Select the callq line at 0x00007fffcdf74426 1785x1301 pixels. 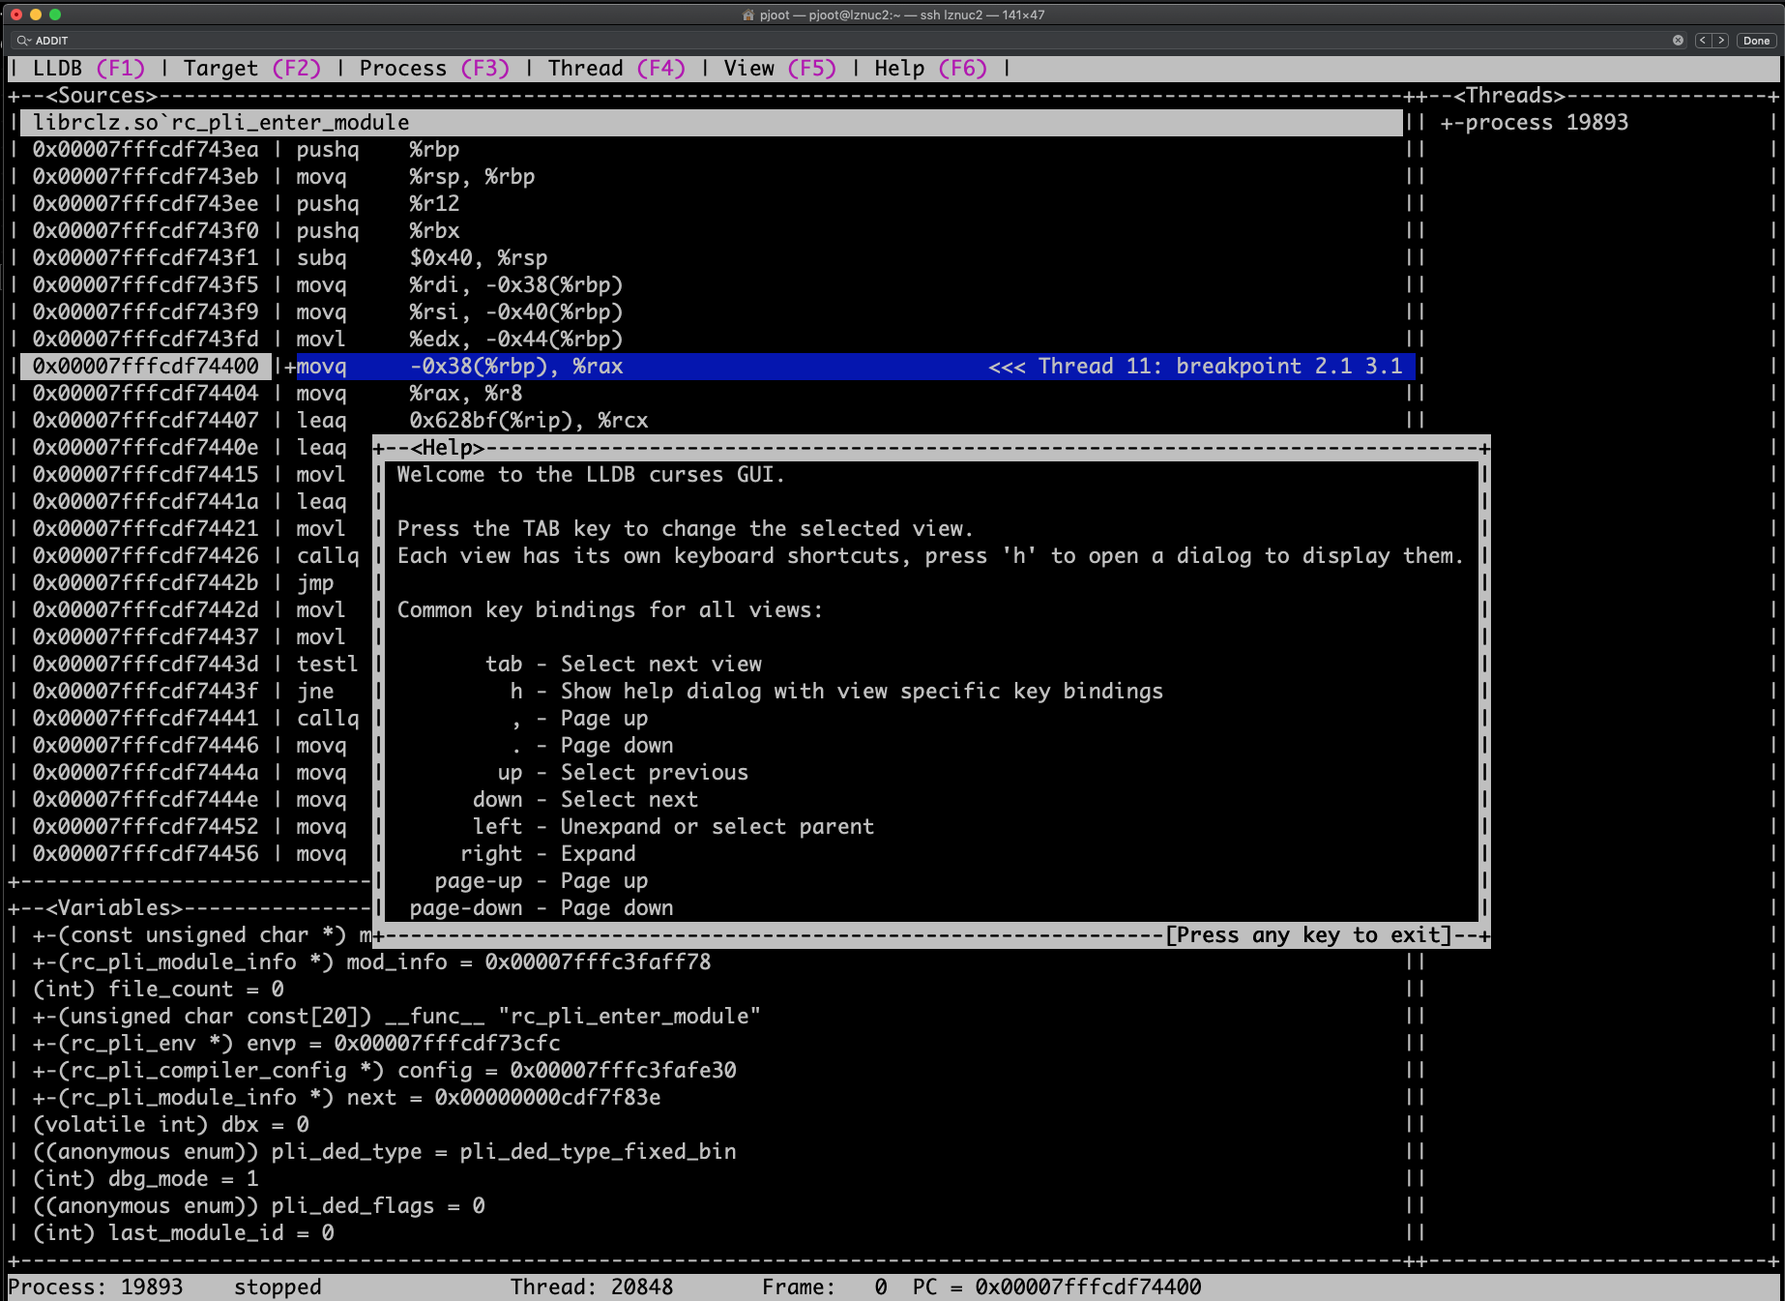(x=195, y=556)
